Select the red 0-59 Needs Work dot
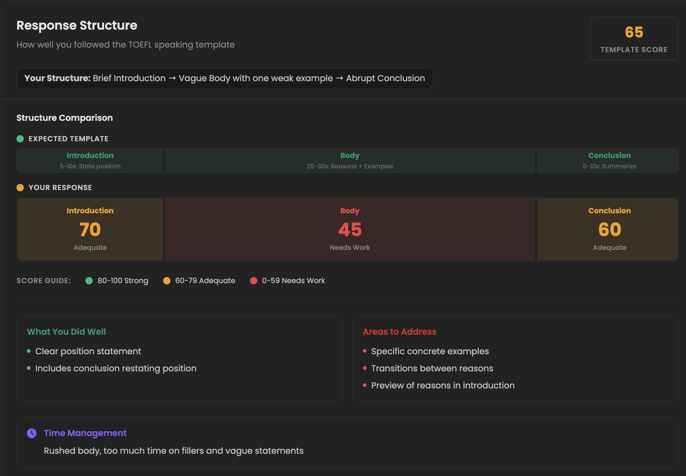Screen dimensions: 686x476 coord(254,280)
